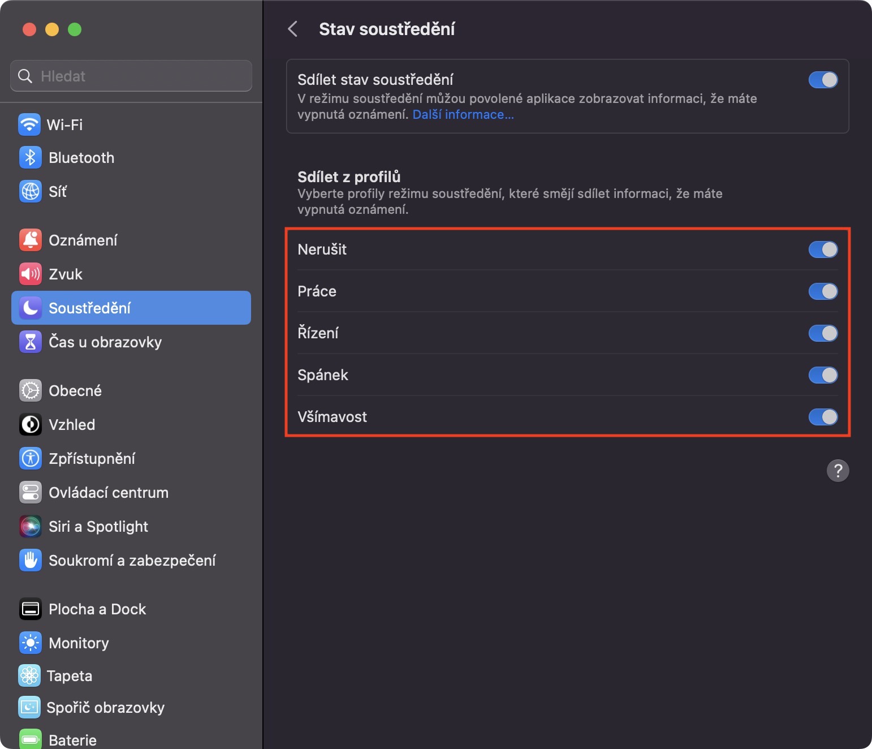Toggle the Všímavost profile switch
This screenshot has width=872, height=749.
[823, 417]
